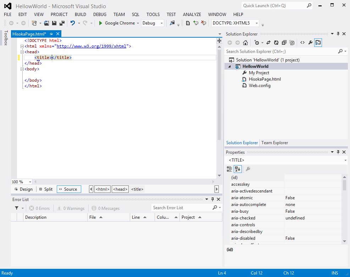
Task: Click View Code icon in Solution Explorer
Action: (302, 43)
